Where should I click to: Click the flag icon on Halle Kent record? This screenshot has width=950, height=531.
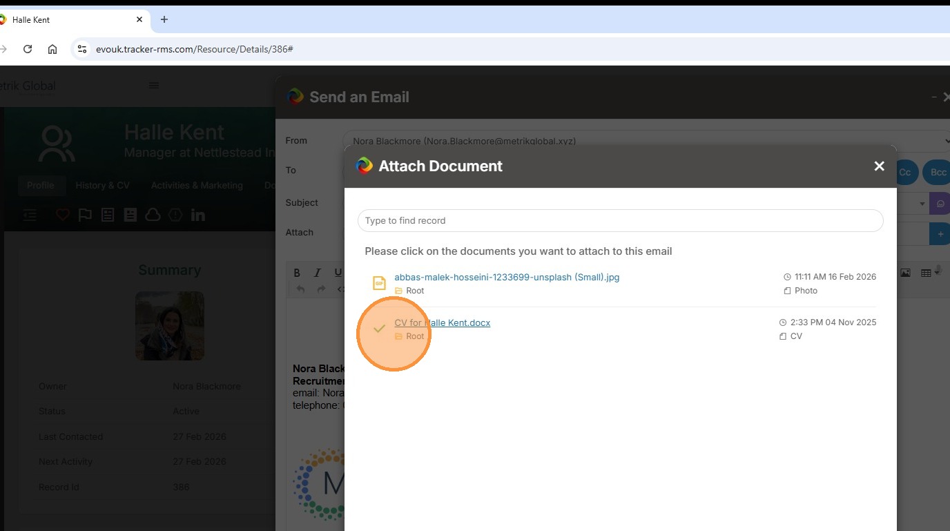[85, 215]
